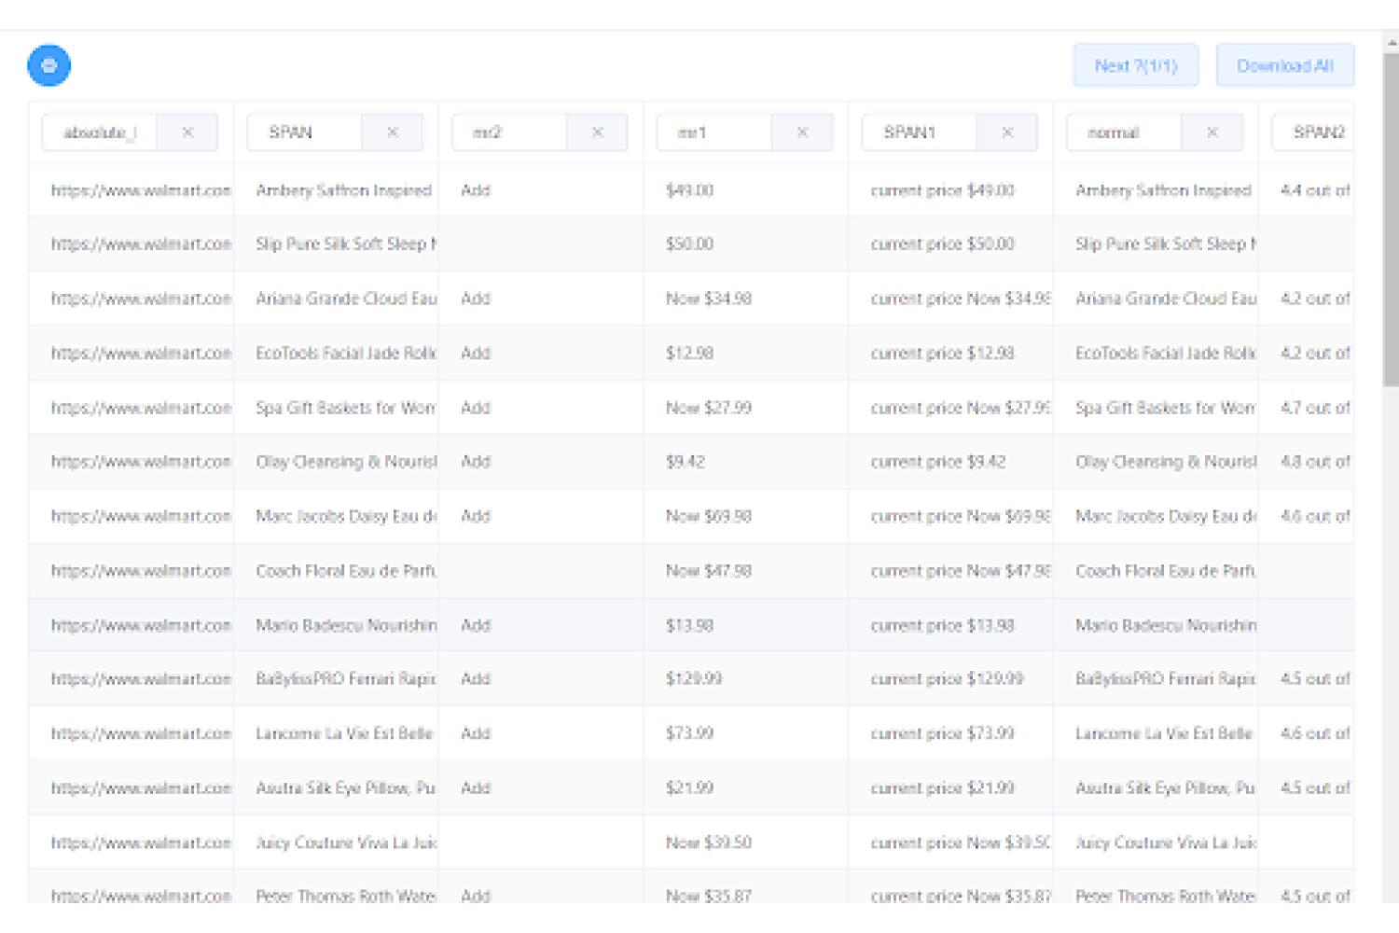Select Peter Thomas Roth in SPAN column

(x=346, y=896)
